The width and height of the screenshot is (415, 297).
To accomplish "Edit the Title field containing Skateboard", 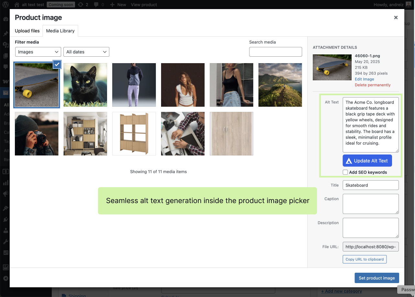I will pyautogui.click(x=371, y=185).
